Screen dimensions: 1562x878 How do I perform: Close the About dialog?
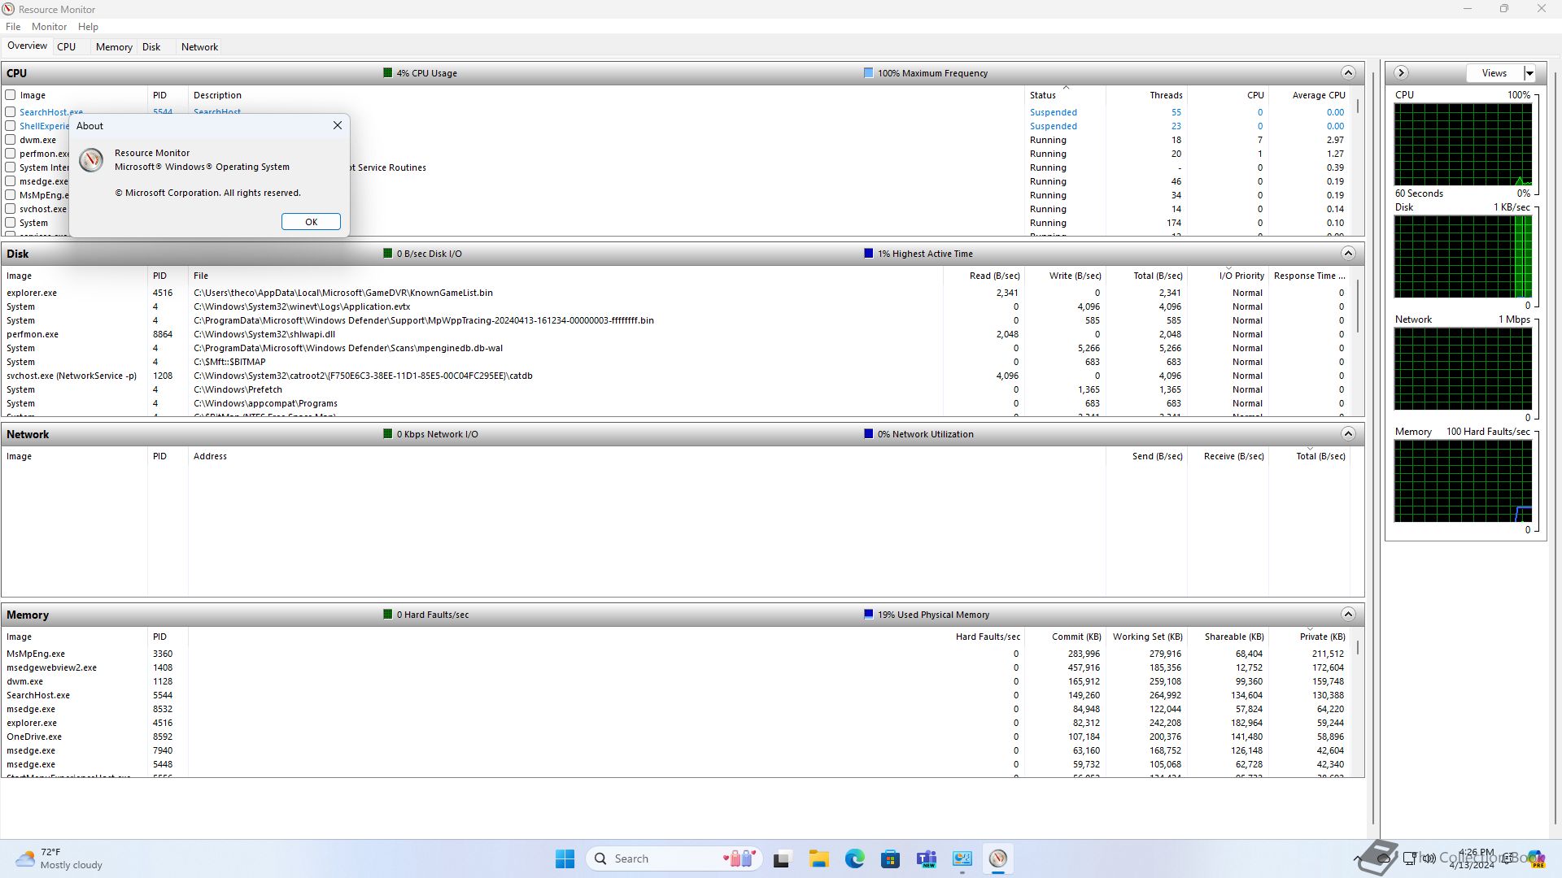(x=338, y=125)
